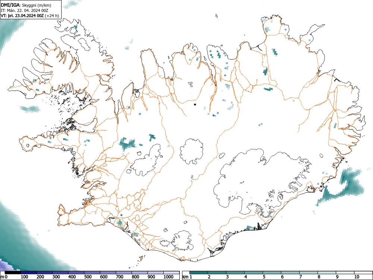The height and width of the screenshot is (280, 373).
Task: Click the 'VT: þri. 23.04.2024 00Z (+24 h)' line
Action: (x=30, y=16)
